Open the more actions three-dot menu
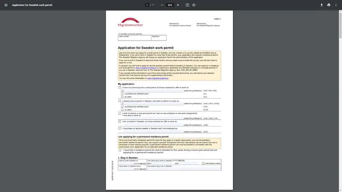The image size is (342, 192). pyautogui.click(x=336, y=5)
